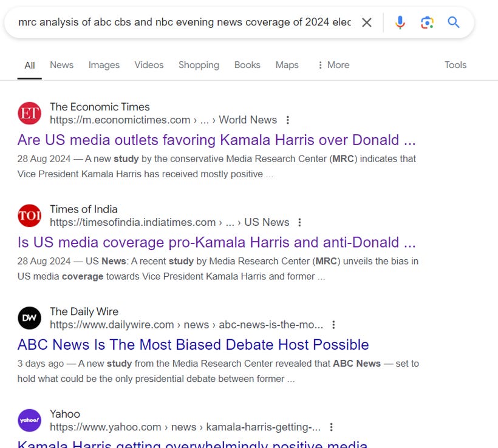
Task: Open 'ABC News Is The Most Biased Debate Host' link
Action: [x=193, y=345]
